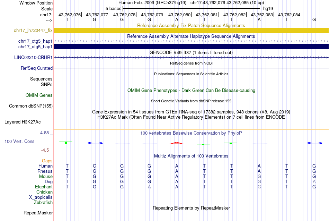Click position label 43,762,084
The height and width of the screenshot is (221, 329).
(x=289, y=15)
